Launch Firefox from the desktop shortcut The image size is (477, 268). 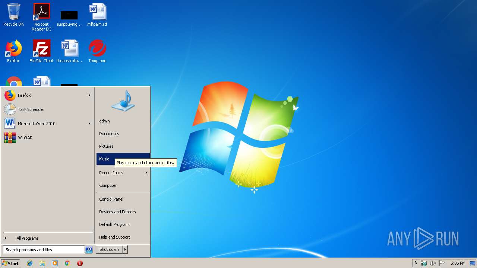click(x=13, y=51)
